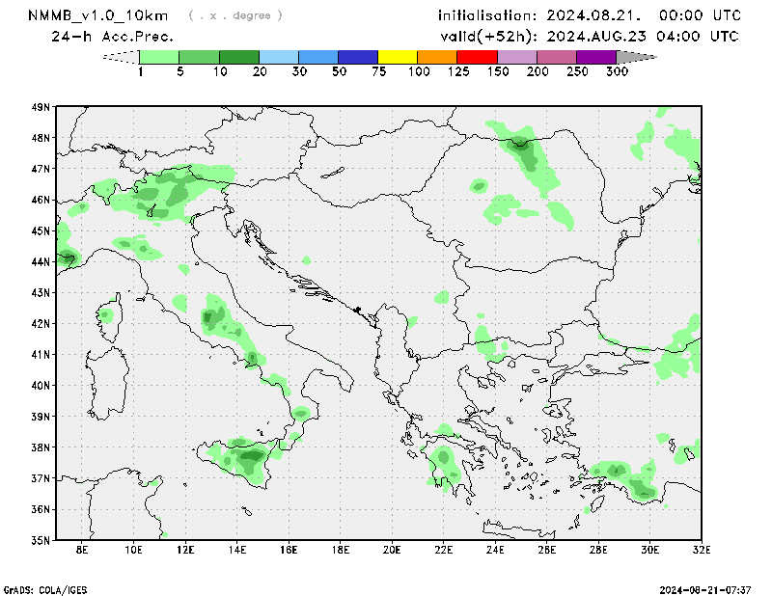This screenshot has width=772, height=596.
Task: Click the valid(+52h) timestamp text
Action: (x=589, y=37)
